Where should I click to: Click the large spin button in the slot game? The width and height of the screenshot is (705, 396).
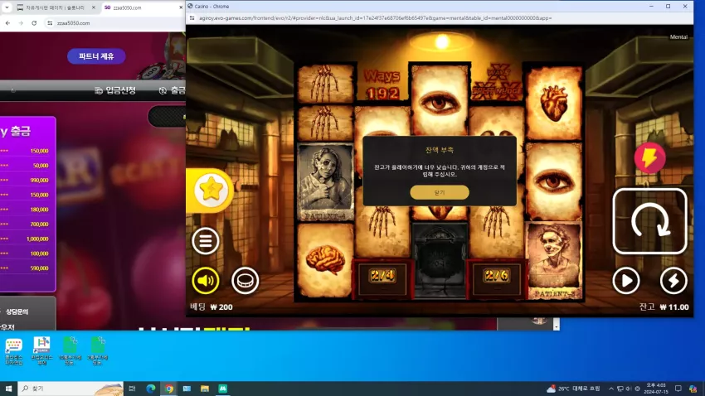[649, 221]
